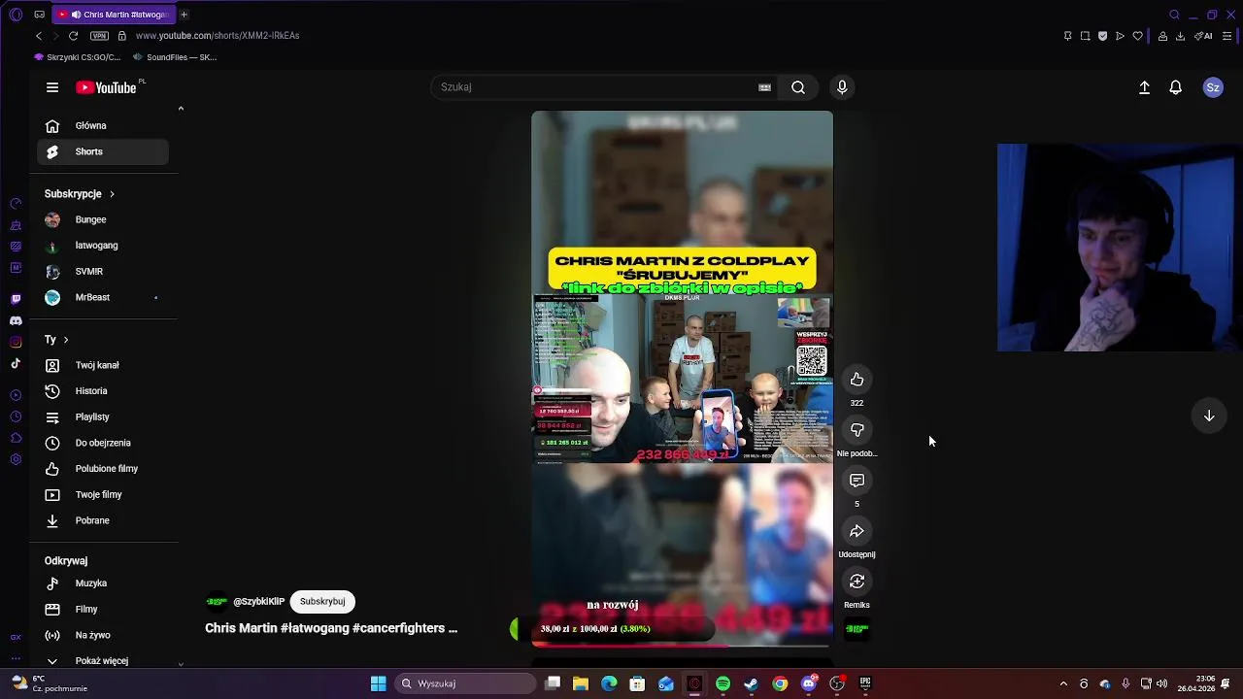Open Polubione filmy
The width and height of the screenshot is (1243, 699).
[x=103, y=469]
